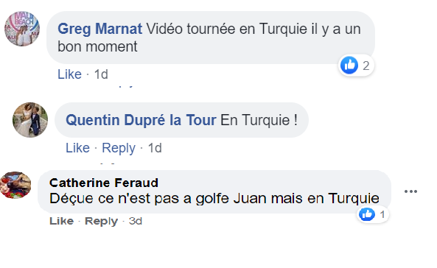Open reaction count 2 on Greg's comment

click(366, 66)
